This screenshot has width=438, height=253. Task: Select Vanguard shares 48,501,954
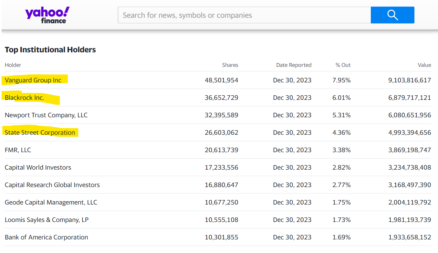click(222, 80)
